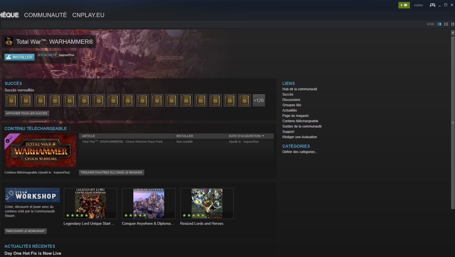Image resolution: width=455 pixels, height=257 pixels.
Task: Open Guides de la communauté link
Action: click(x=302, y=126)
